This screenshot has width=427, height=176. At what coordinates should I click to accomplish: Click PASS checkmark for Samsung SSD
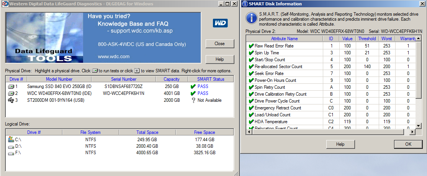click(x=193, y=86)
